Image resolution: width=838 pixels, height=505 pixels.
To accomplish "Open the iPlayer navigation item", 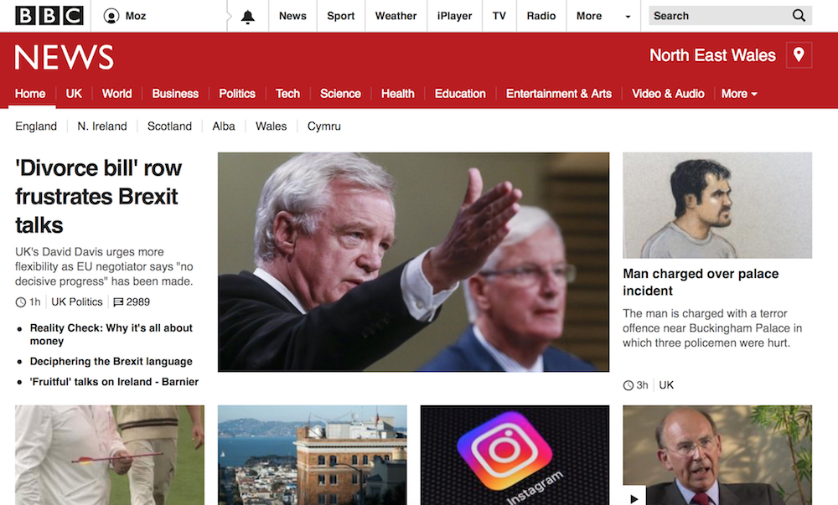I will (x=454, y=16).
